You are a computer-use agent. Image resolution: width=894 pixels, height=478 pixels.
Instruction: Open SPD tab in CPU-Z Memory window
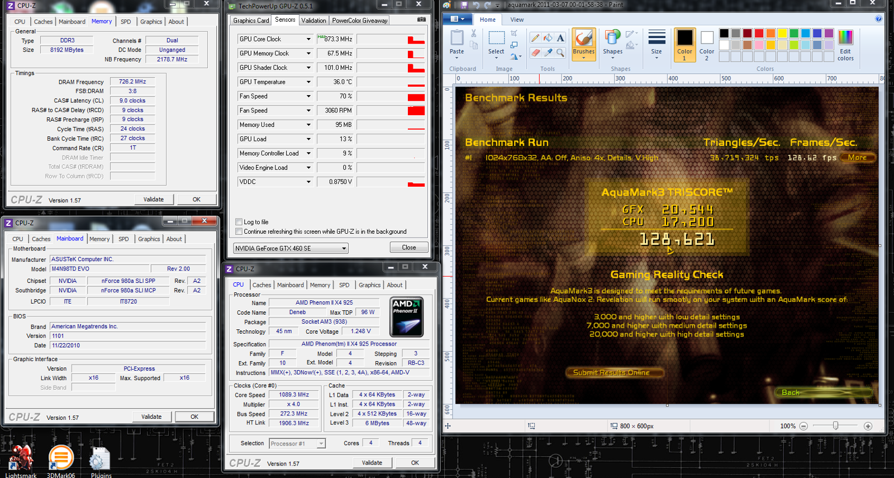point(126,22)
